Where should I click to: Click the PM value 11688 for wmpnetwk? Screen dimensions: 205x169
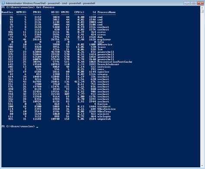pyautogui.click(x=37, y=119)
